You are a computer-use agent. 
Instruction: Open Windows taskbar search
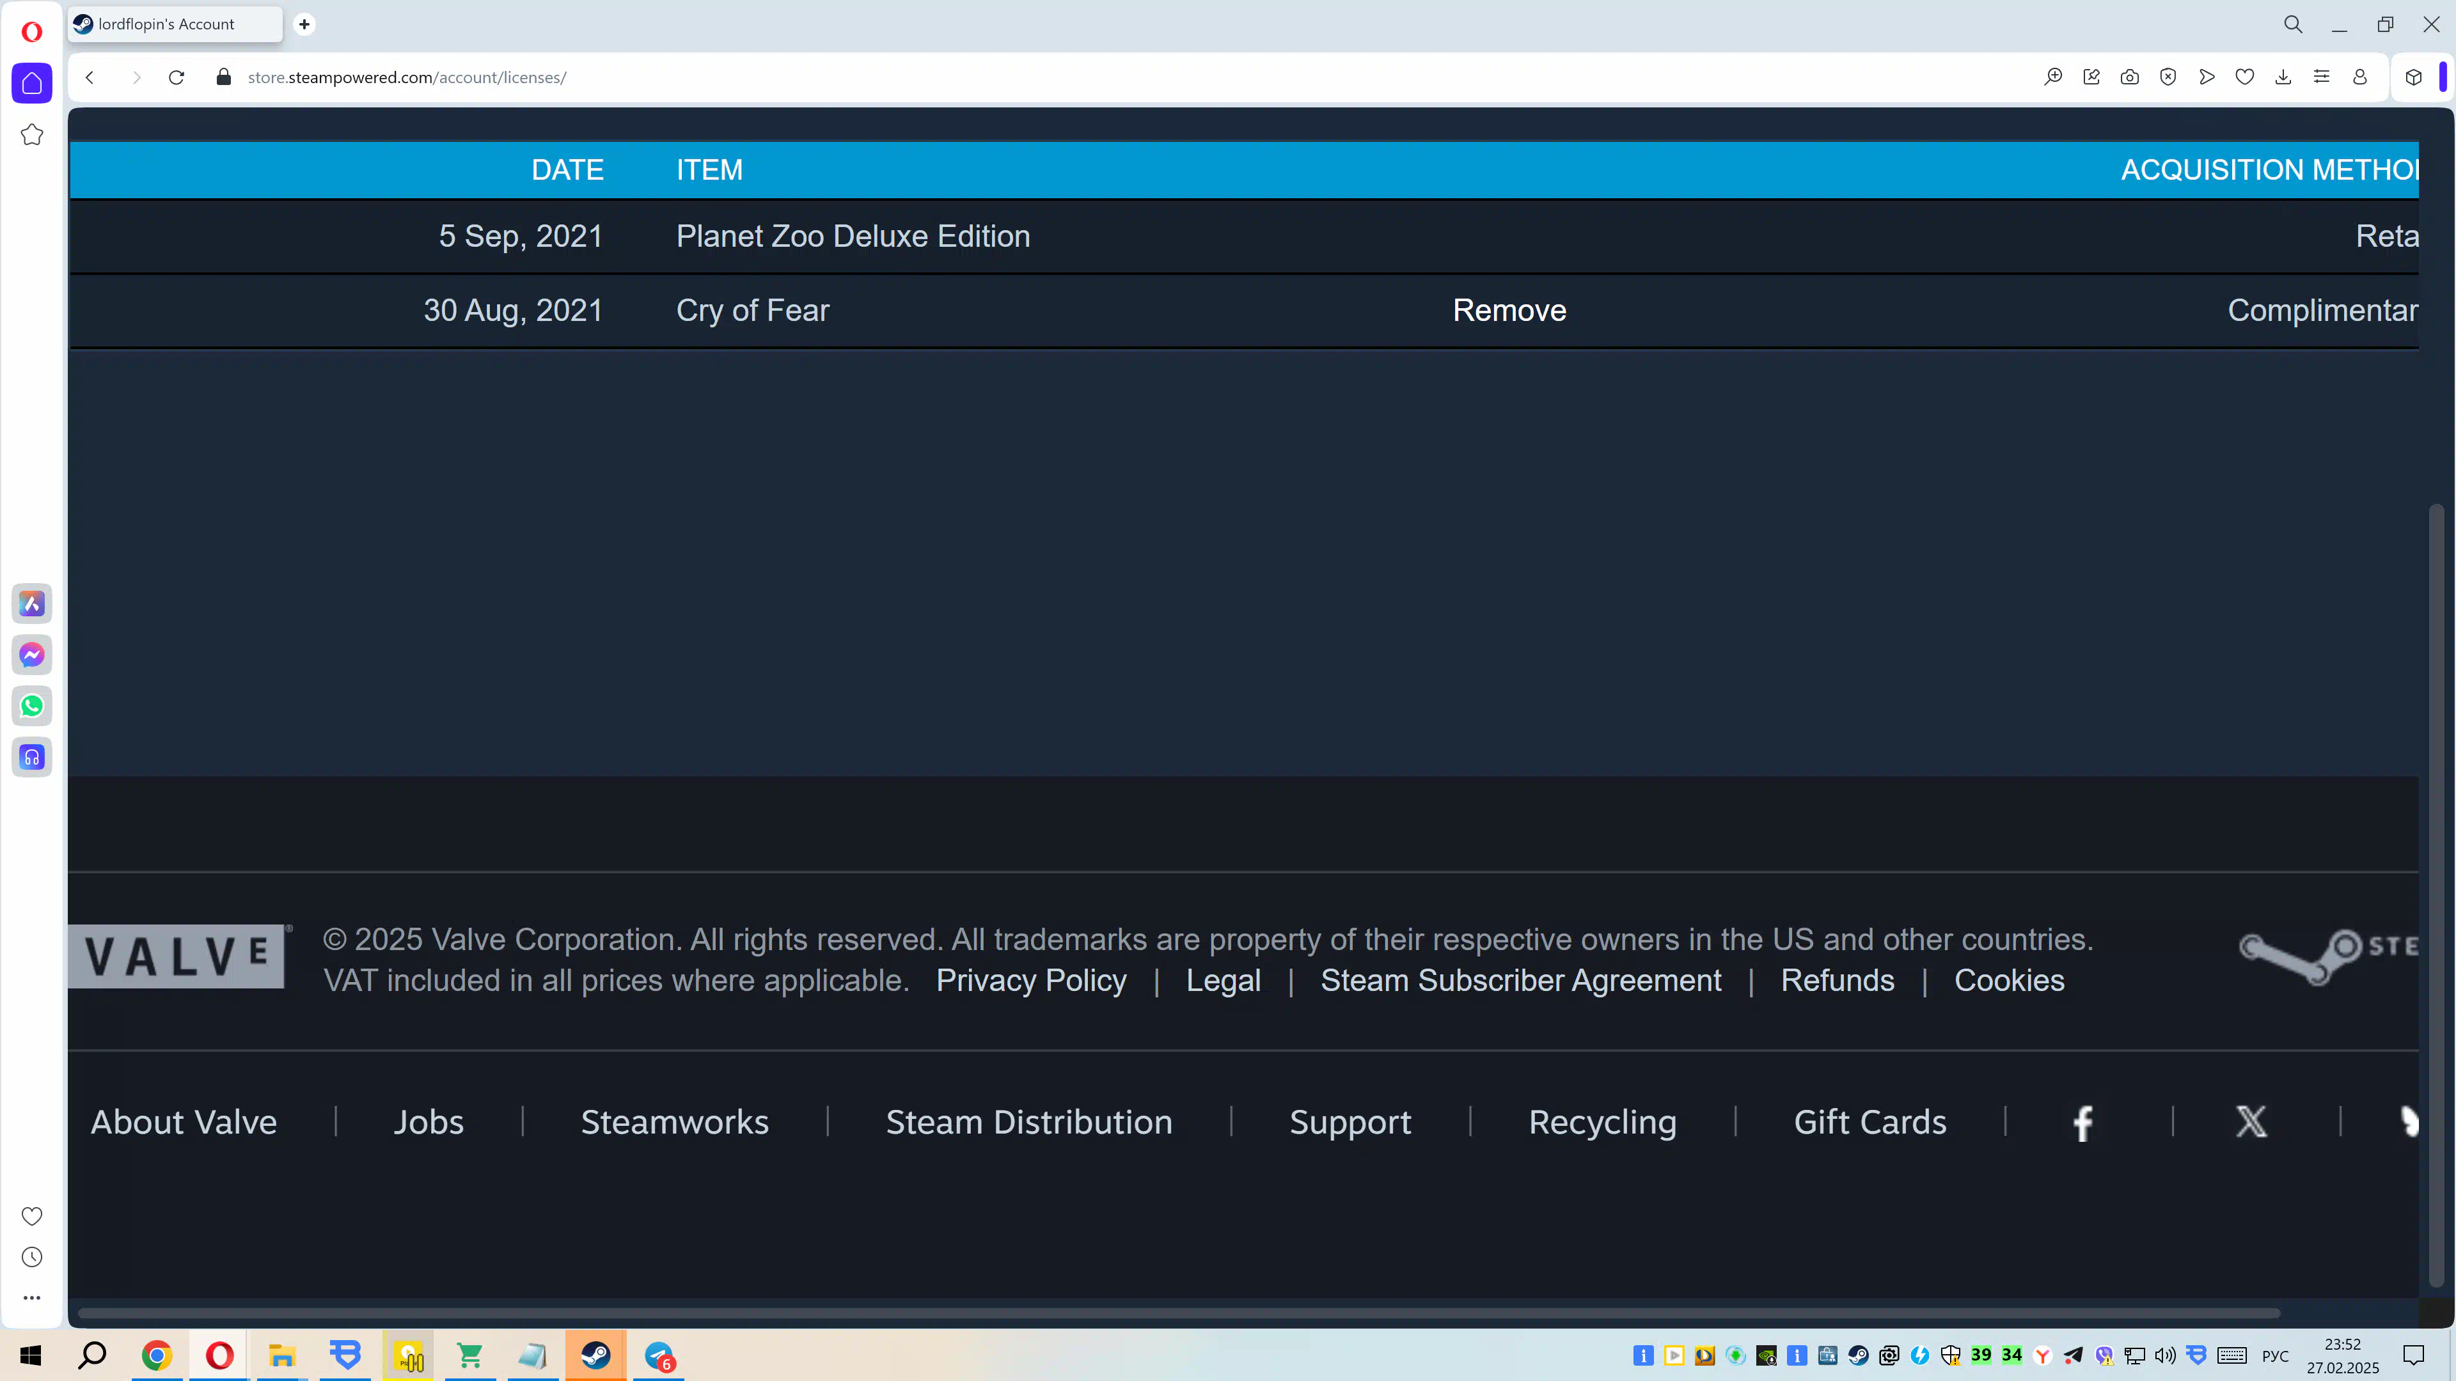pos(93,1355)
